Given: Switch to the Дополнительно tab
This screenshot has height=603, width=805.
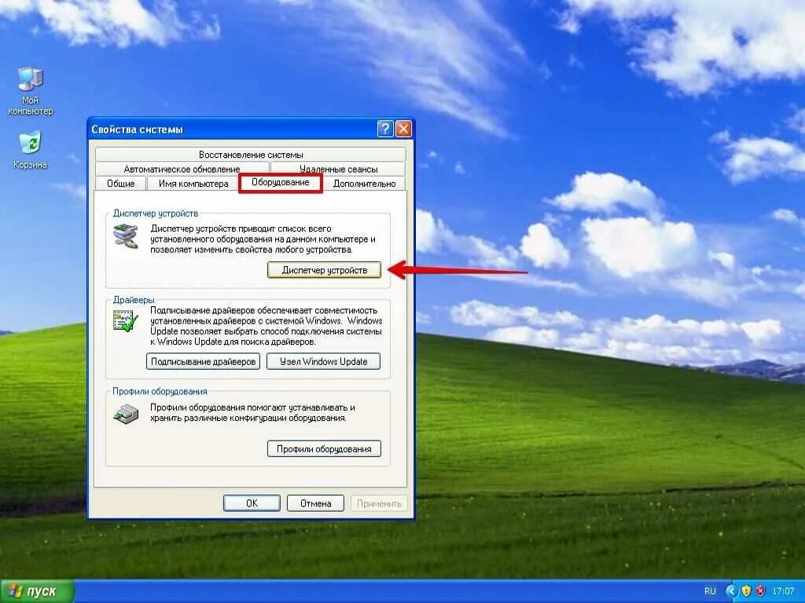Looking at the screenshot, I should [x=364, y=184].
